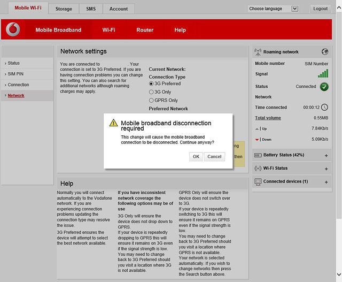The width and height of the screenshot is (342, 282).
Task: Select the 3G Preferred radio button
Action: 151,83
